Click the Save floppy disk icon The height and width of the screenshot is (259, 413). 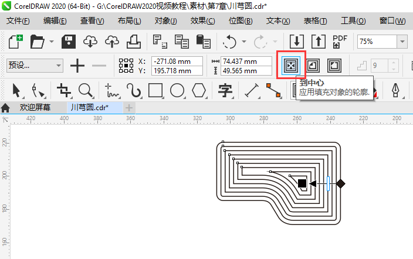[69, 42]
